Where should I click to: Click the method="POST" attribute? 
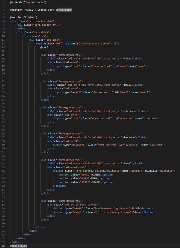pyautogui.click(x=53, y=44)
